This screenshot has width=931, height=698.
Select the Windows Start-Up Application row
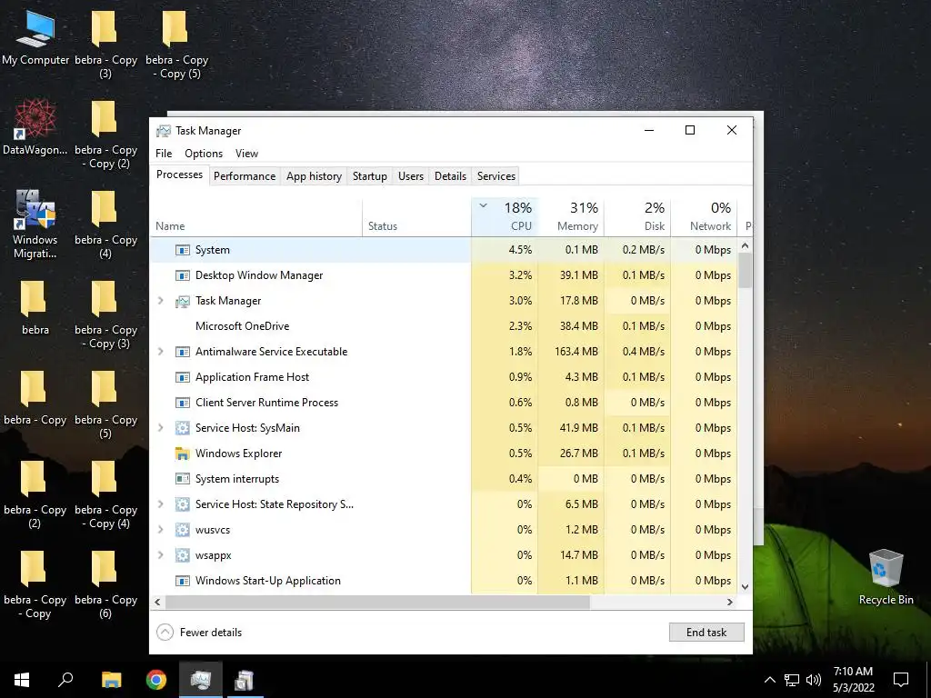[444, 581]
